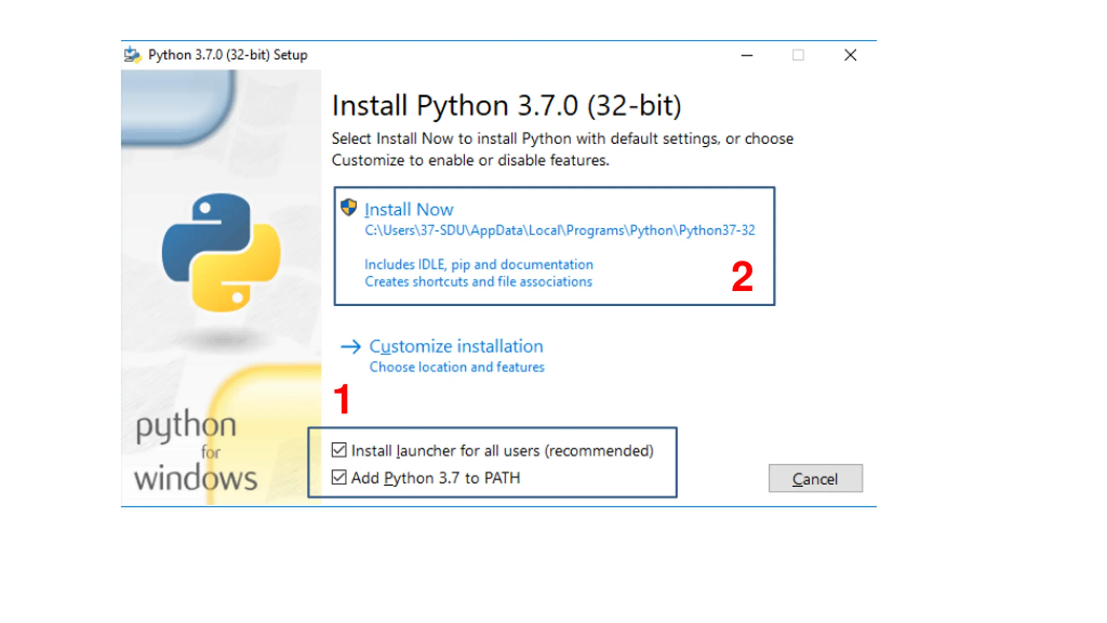Image resolution: width=1107 pixels, height=623 pixels.
Task: Open Customize installation option
Action: tap(456, 346)
